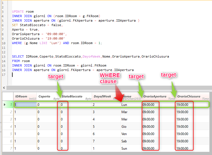Screen dimensions: 212x155
Task: Place cursor on 'UPDATE room' line
Action: click(x=23, y=12)
